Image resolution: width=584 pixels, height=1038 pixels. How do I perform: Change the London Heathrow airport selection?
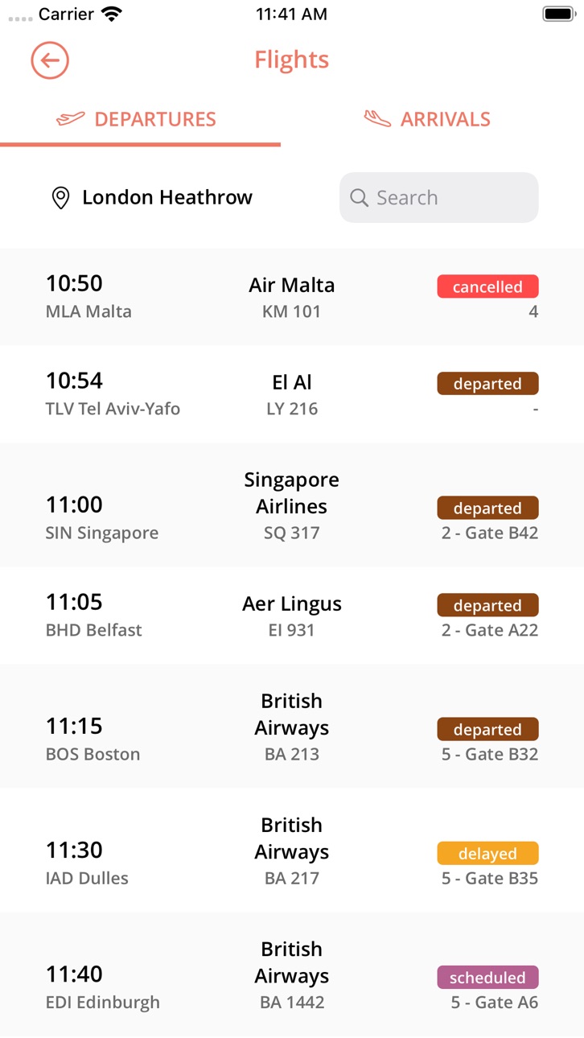[x=152, y=197]
